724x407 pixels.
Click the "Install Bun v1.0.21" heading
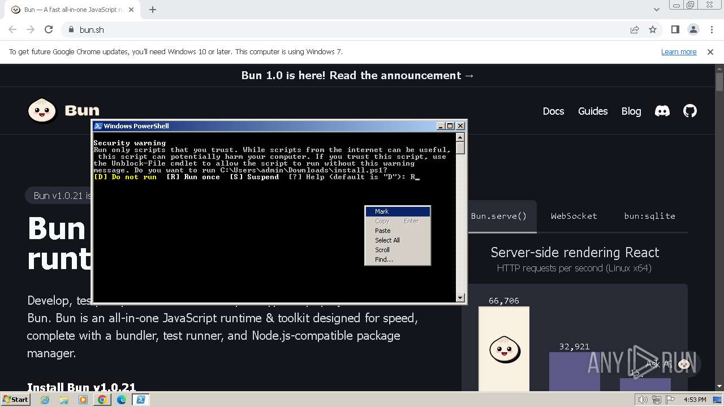coord(81,387)
